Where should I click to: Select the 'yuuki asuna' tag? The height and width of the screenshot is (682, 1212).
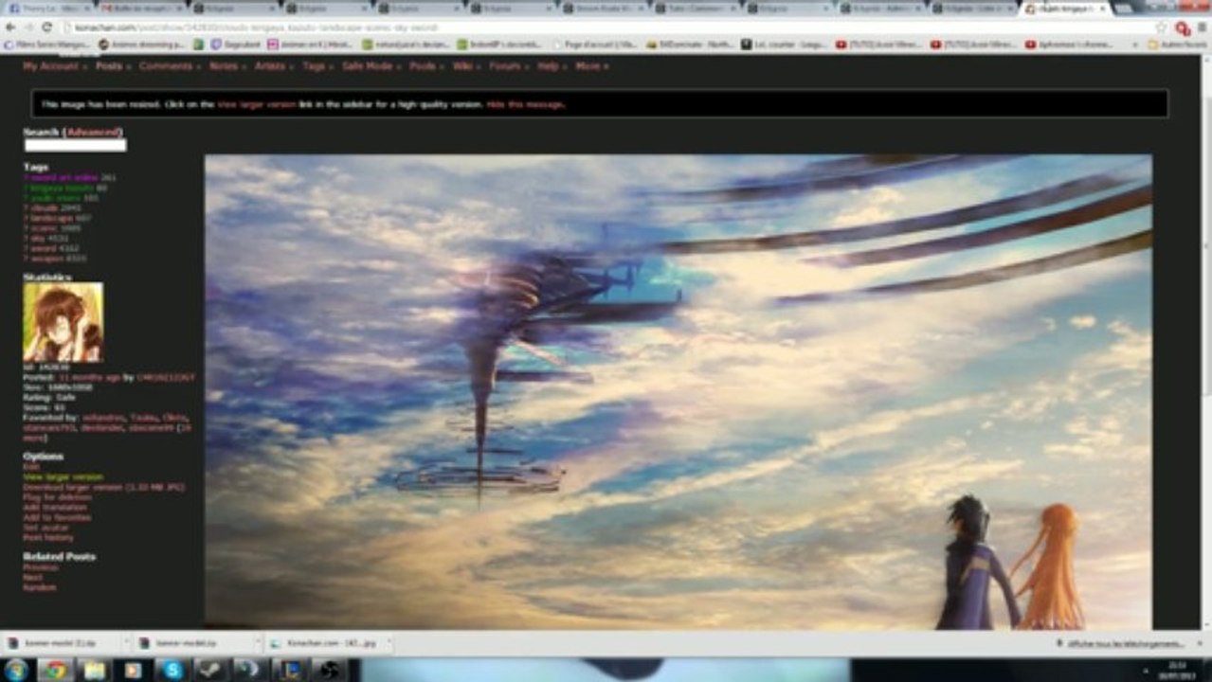[54, 198]
